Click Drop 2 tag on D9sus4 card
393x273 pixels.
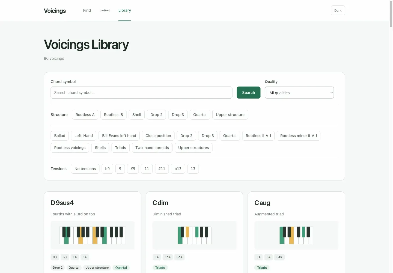[x=58, y=268]
